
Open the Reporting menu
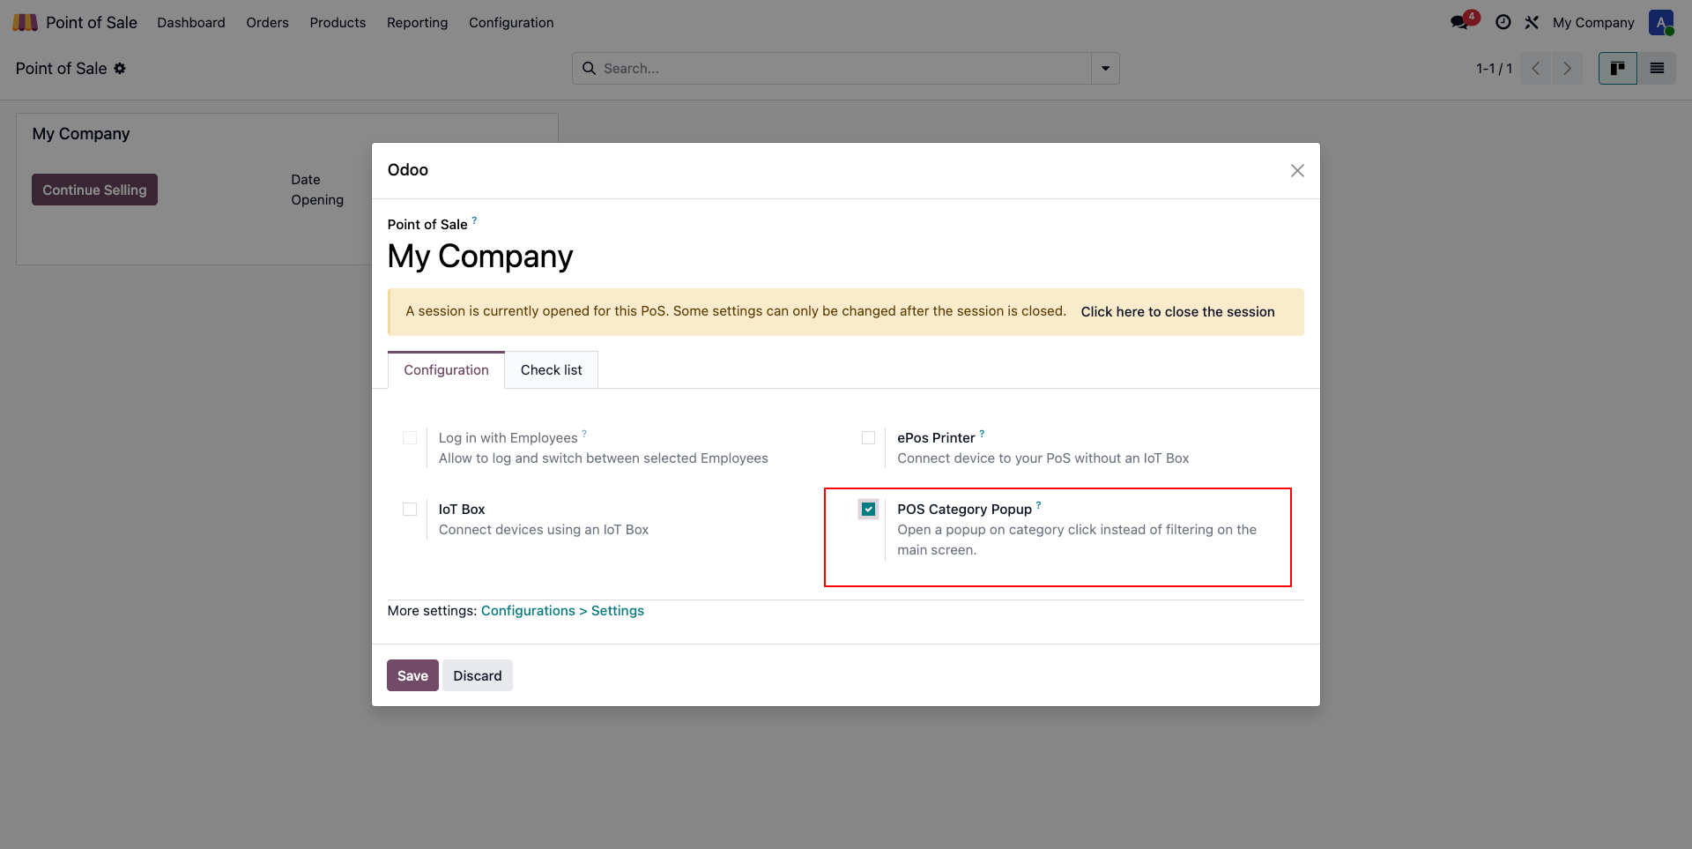(417, 22)
